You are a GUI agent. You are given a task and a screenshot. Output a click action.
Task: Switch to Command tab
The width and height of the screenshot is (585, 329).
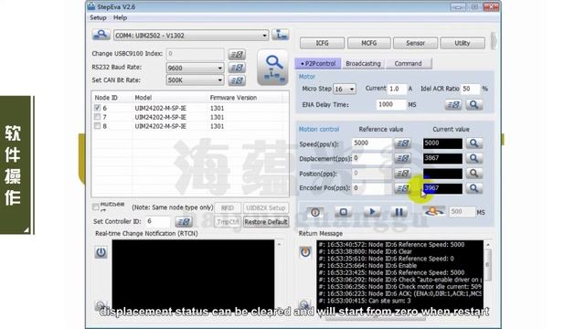409,63
